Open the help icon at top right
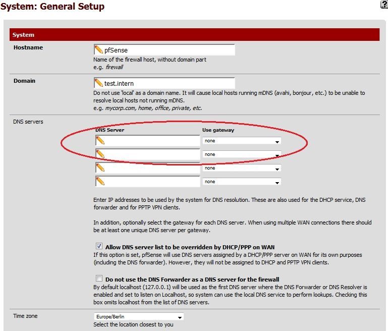 pyautogui.click(x=384, y=5)
